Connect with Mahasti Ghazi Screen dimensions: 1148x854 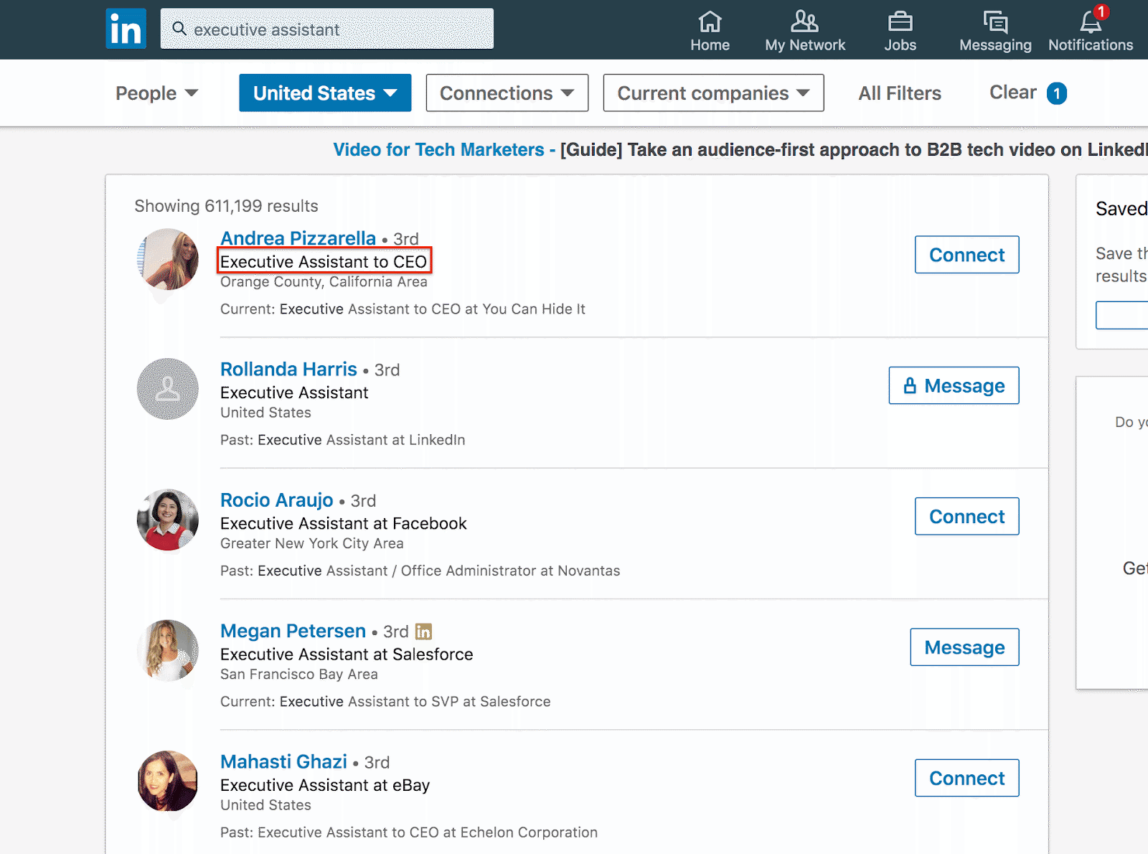pos(966,778)
